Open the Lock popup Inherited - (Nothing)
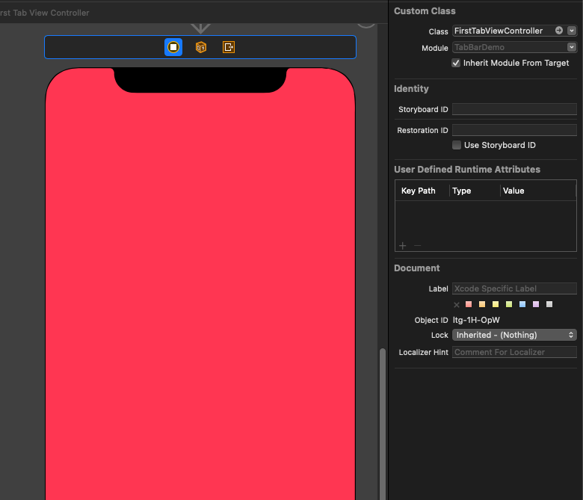This screenshot has width=583, height=500. (x=514, y=335)
